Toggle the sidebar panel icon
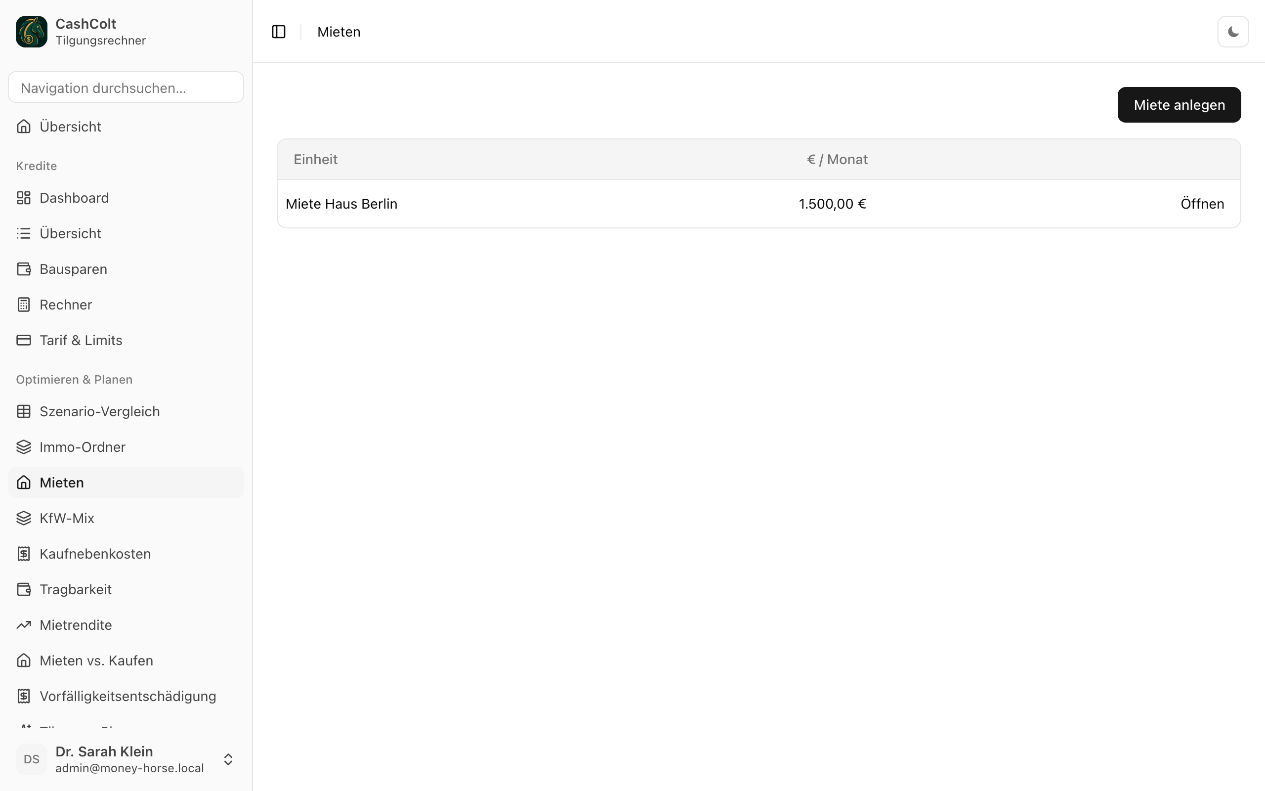Screen dimensions: 1265x791 pos(279,32)
